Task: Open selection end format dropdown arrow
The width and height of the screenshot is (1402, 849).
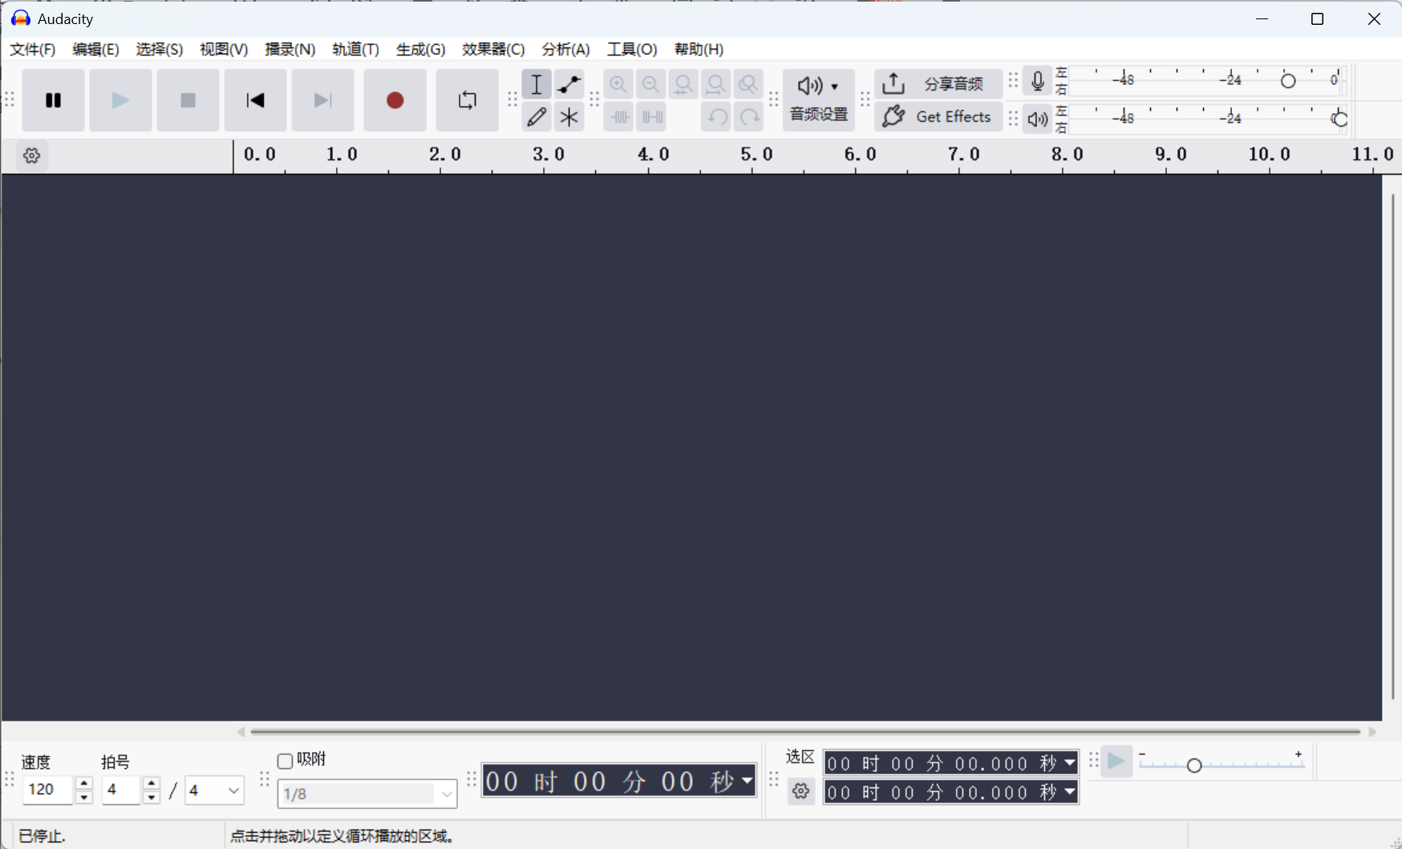Action: coord(1070,792)
